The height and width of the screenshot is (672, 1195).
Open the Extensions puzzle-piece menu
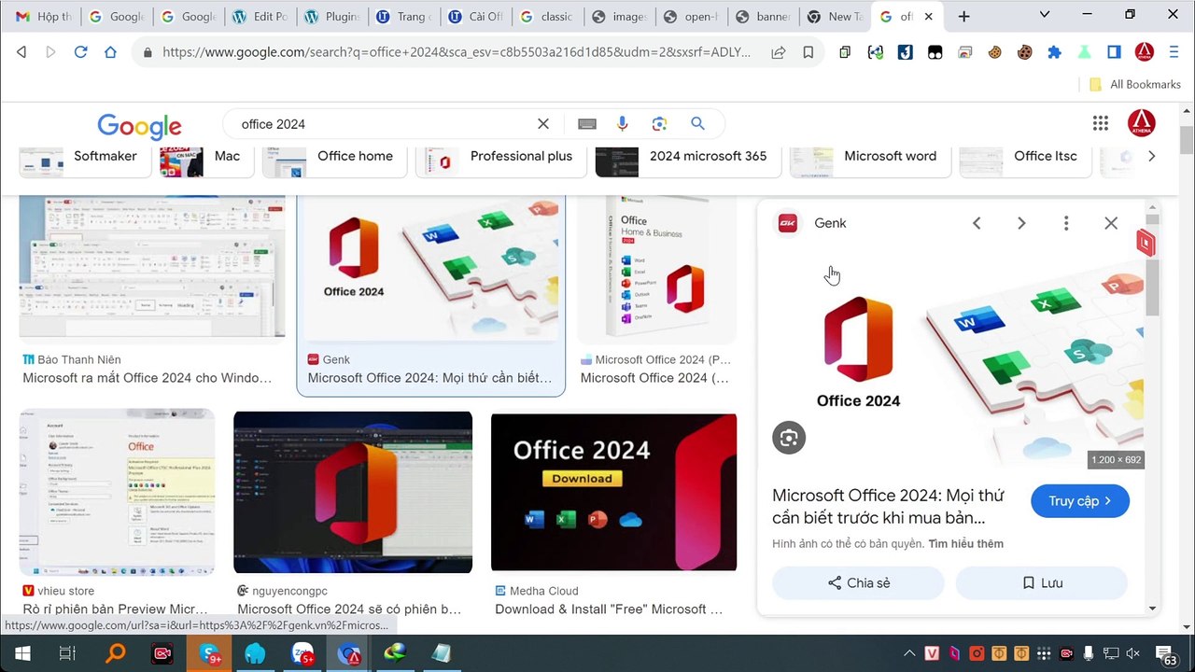pos(1054,52)
